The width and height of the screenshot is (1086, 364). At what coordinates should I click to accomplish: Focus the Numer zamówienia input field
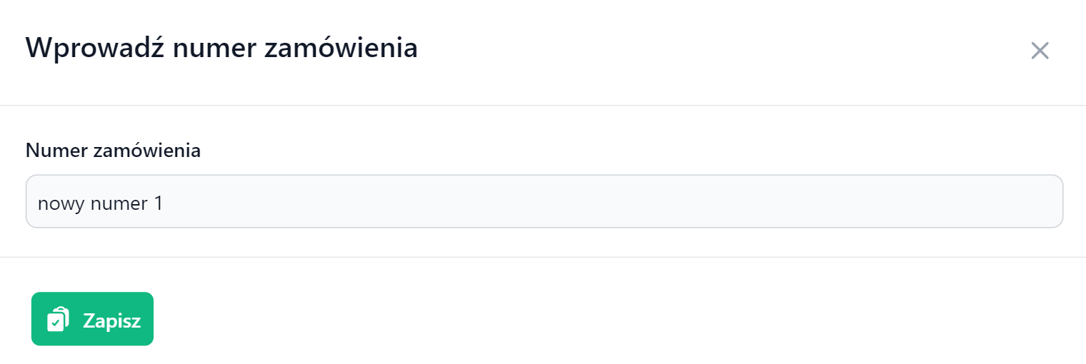(x=543, y=202)
